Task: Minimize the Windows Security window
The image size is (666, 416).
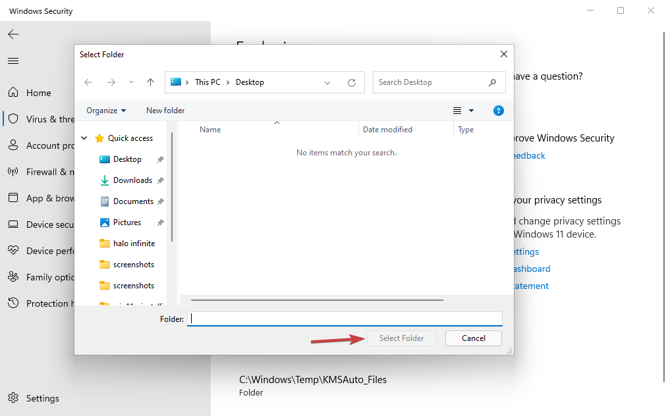Action: click(590, 11)
